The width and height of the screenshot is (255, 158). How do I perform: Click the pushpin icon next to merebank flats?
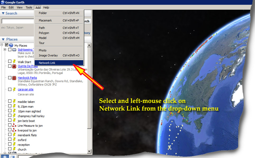14,135
